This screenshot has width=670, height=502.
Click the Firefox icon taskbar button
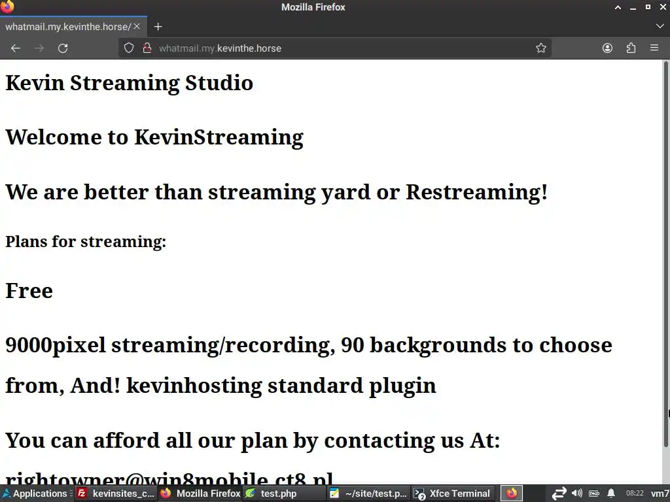pos(512,494)
